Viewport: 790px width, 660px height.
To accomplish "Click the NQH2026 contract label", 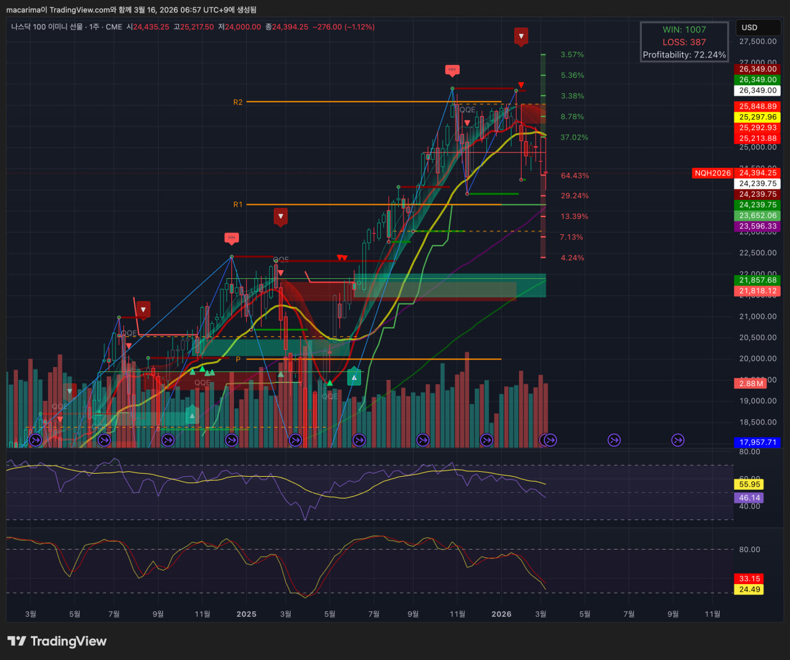I will coord(712,173).
